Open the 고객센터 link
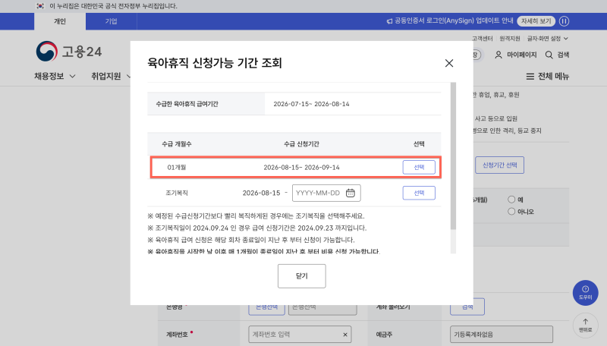The height and width of the screenshot is (346, 607). coord(482,38)
